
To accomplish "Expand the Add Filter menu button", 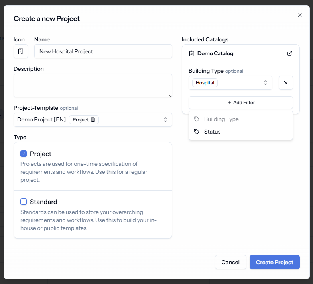I will point(241,103).
